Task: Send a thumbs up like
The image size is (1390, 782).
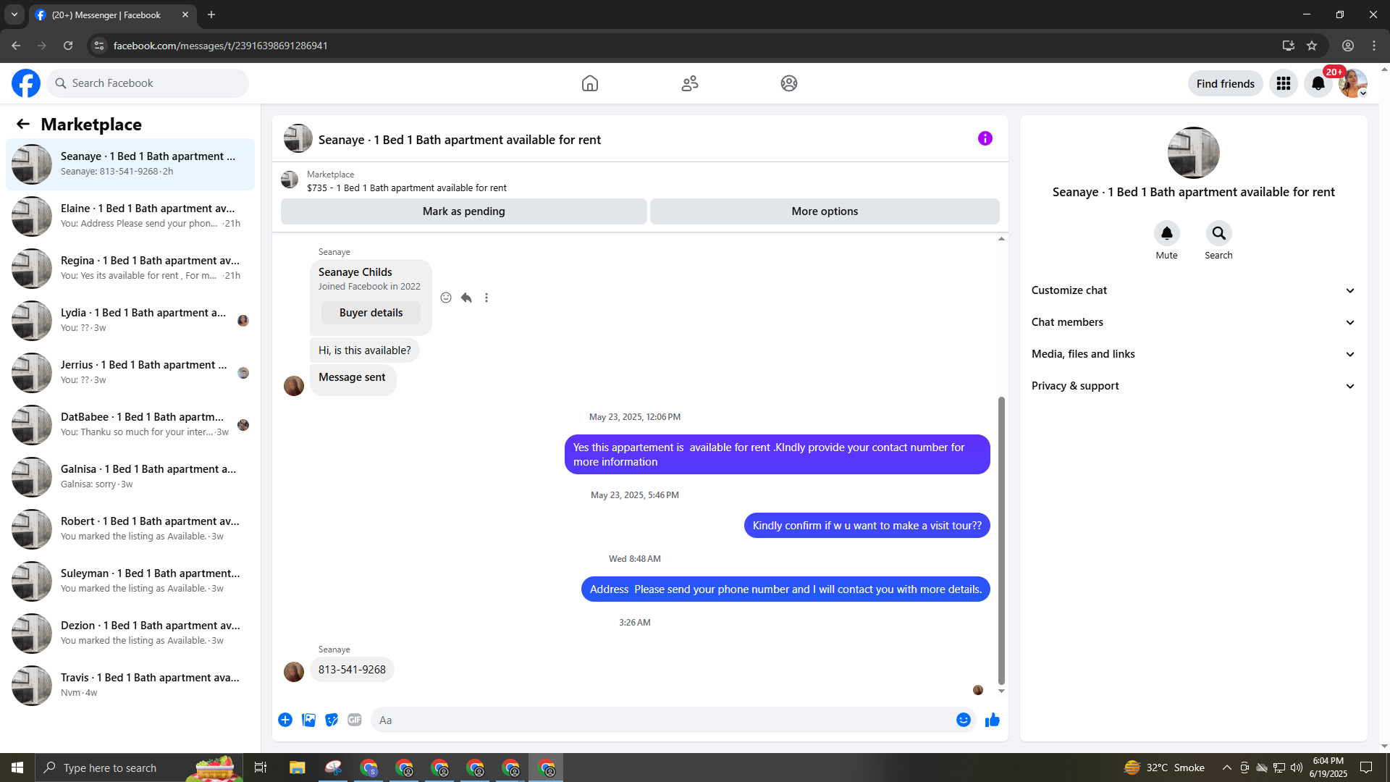Action: click(x=993, y=720)
